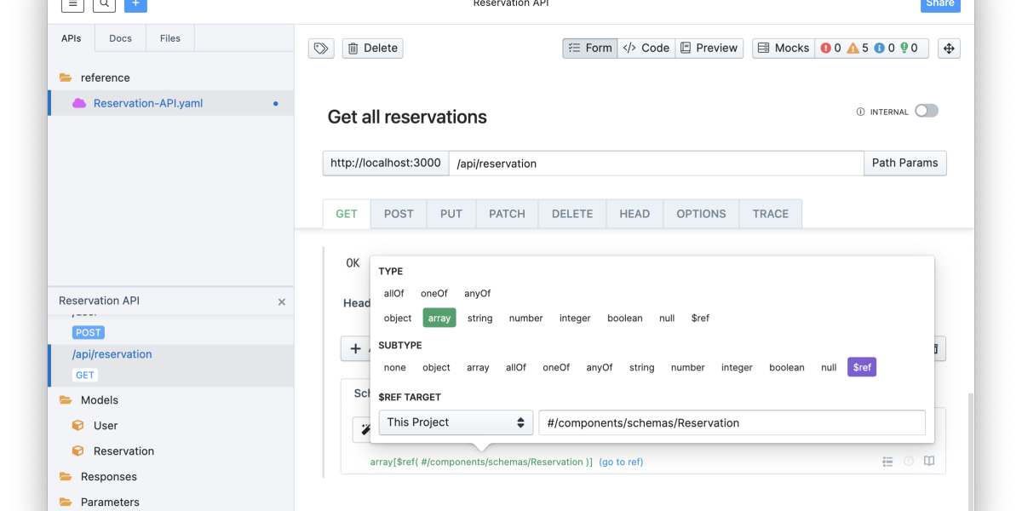Open the book documentation icon below the schema

tap(929, 461)
